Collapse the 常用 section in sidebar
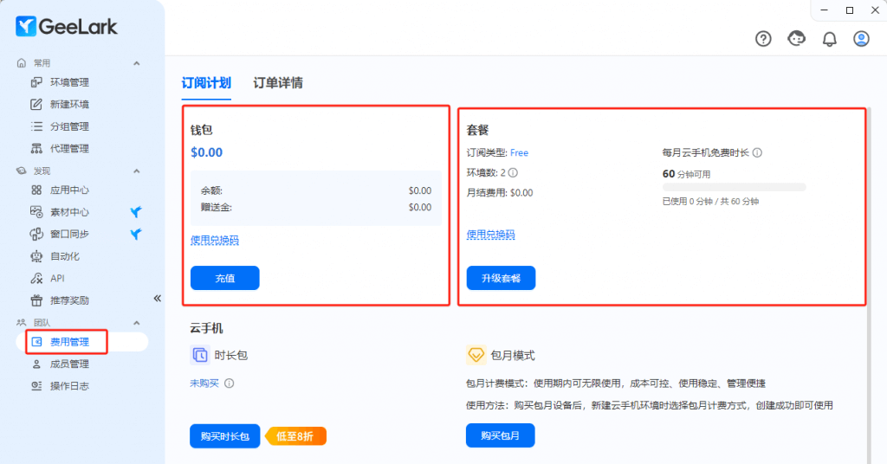The image size is (887, 464). click(136, 63)
